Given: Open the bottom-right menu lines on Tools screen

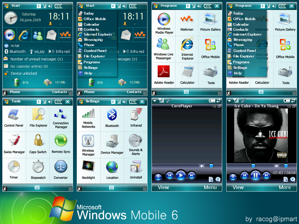Looking at the screenshot, I should (x=70, y=189).
